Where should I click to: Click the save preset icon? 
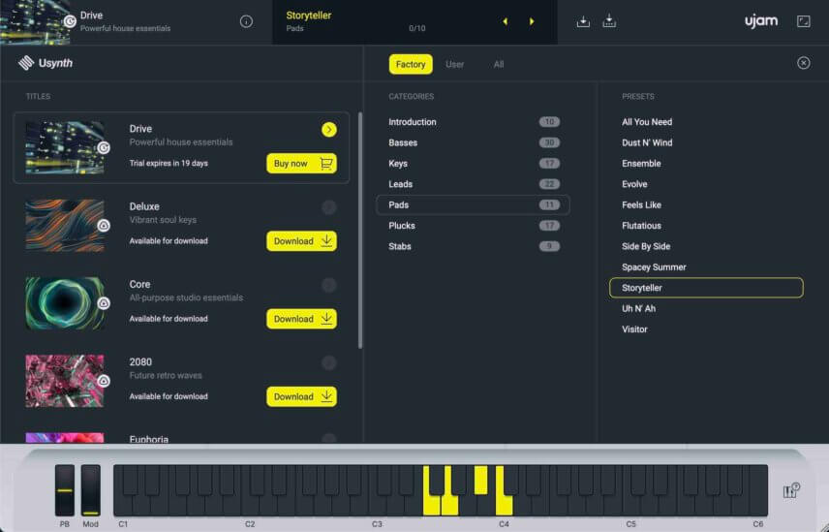(x=583, y=21)
